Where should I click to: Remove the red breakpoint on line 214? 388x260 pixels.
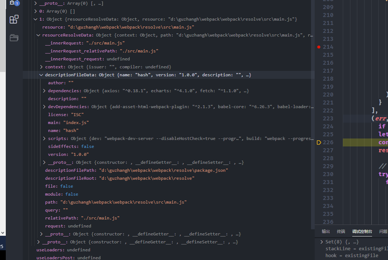[x=319, y=47]
